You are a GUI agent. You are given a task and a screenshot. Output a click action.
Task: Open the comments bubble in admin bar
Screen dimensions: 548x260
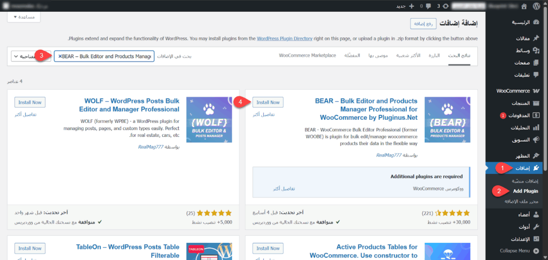pos(428,6)
